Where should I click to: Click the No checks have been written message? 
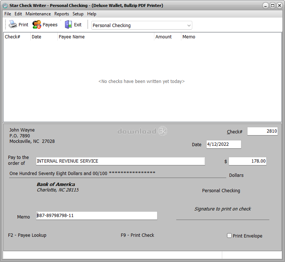tap(142, 81)
